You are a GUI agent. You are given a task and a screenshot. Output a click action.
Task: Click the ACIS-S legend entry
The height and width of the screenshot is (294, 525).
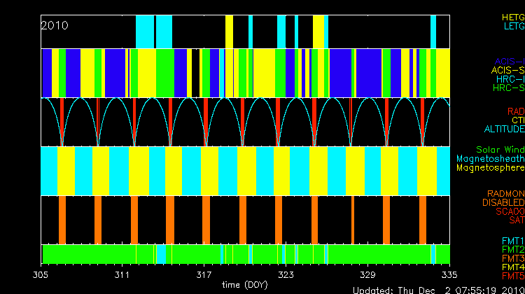click(x=507, y=70)
